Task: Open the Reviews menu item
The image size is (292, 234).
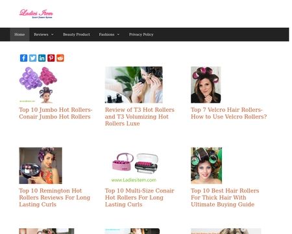Action: [x=41, y=34]
